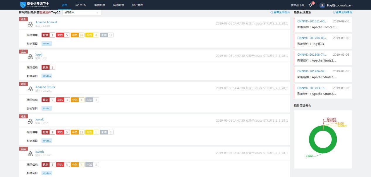
Task: Click the 超危 5 badge in Apache Struts card
Action: coord(48,100)
